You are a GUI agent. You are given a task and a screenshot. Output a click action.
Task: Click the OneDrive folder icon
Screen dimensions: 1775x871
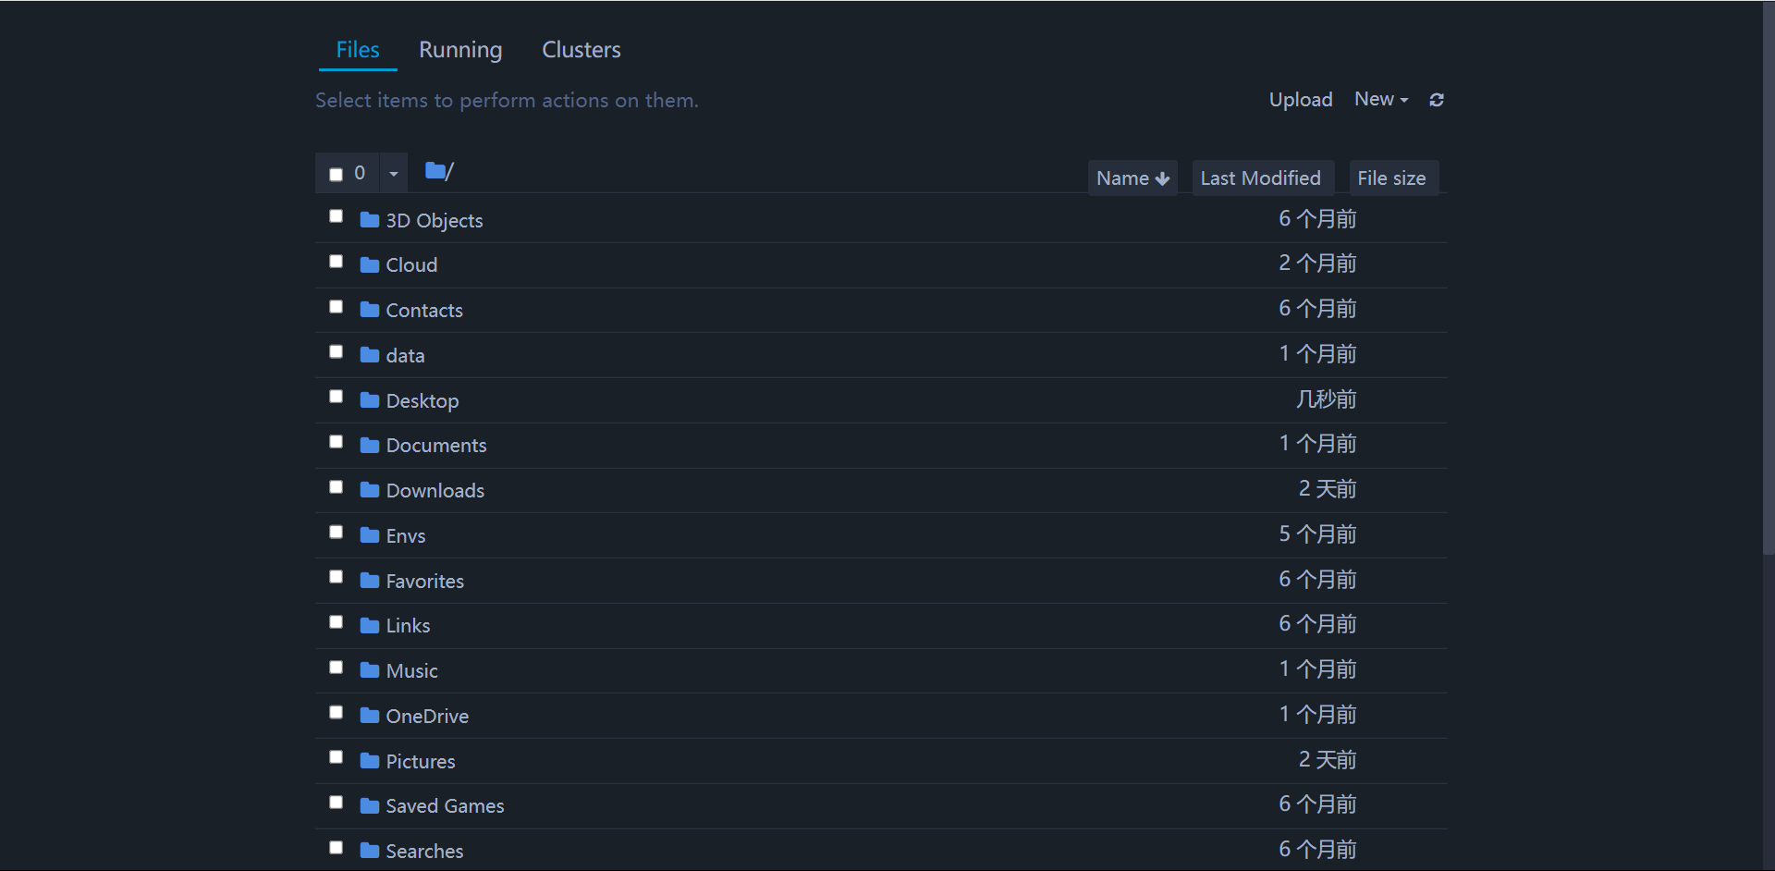[370, 715]
